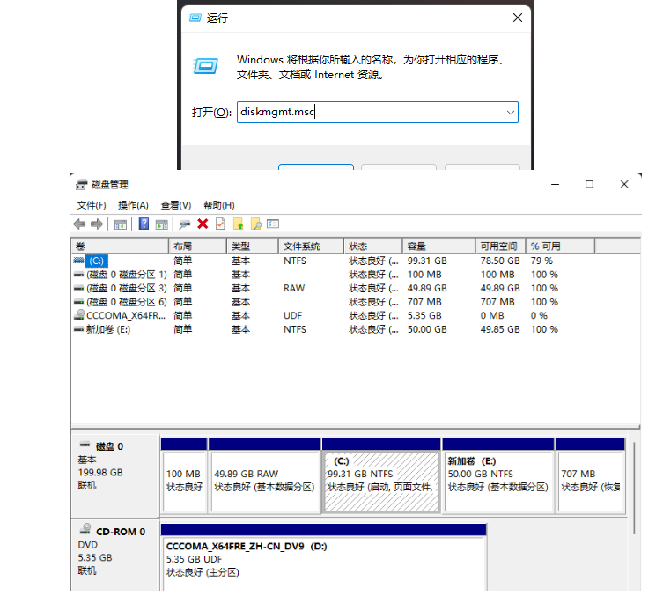Toggle the show/hide action pane toolbar icon
This screenshot has width=663, height=596.
click(161, 224)
